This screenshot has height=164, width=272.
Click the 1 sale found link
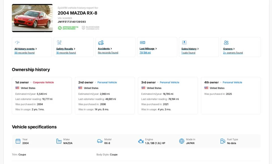[188, 53]
